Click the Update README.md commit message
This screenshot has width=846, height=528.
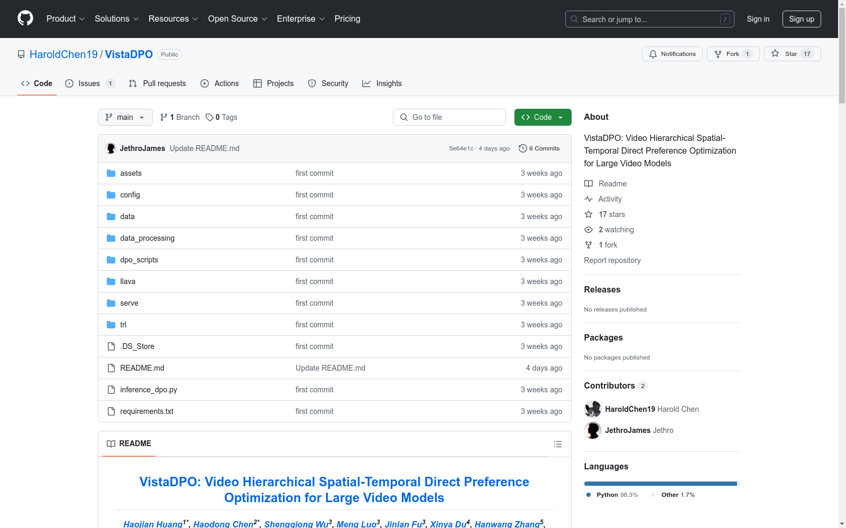[x=205, y=148]
